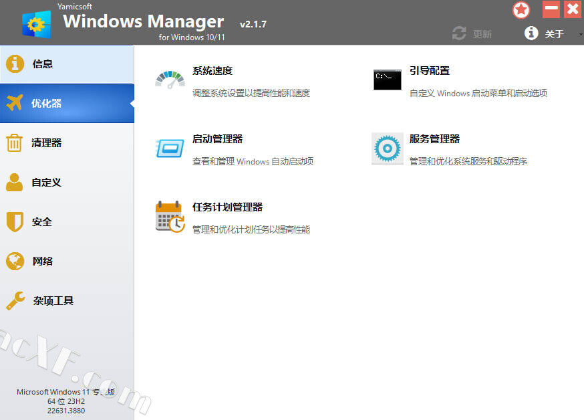Switch to the 安全 tab label
The width and height of the screenshot is (584, 420).
[41, 222]
